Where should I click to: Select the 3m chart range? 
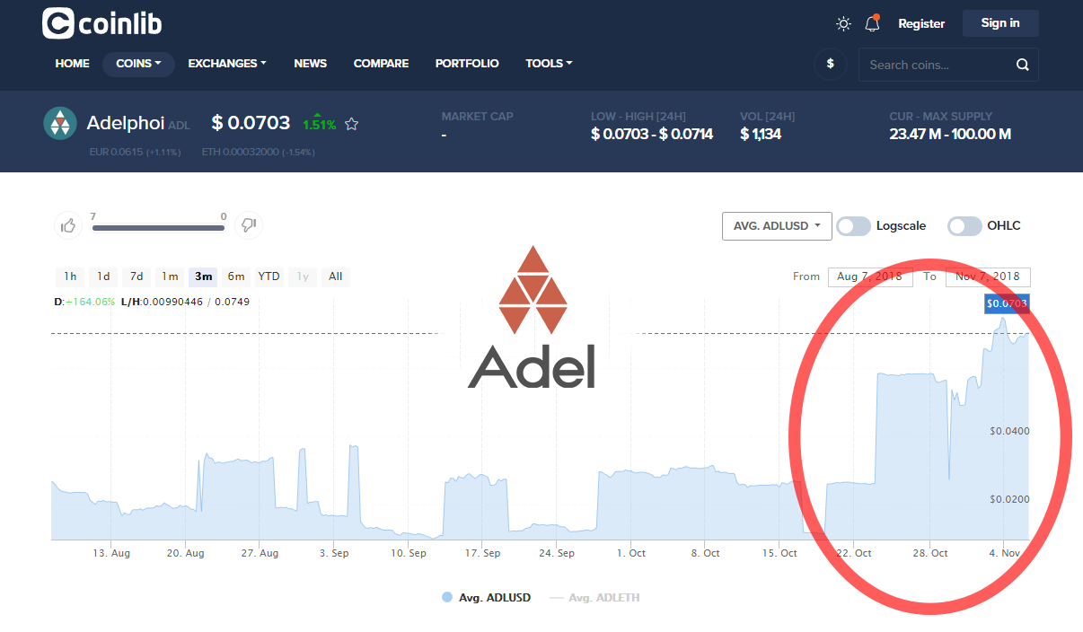pos(203,276)
